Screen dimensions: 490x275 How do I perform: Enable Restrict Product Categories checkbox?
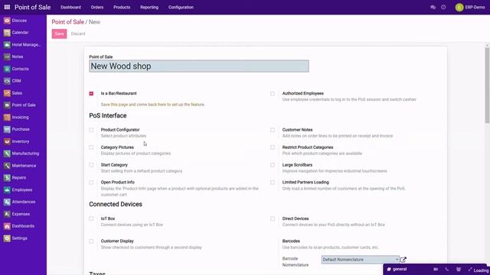(x=273, y=147)
